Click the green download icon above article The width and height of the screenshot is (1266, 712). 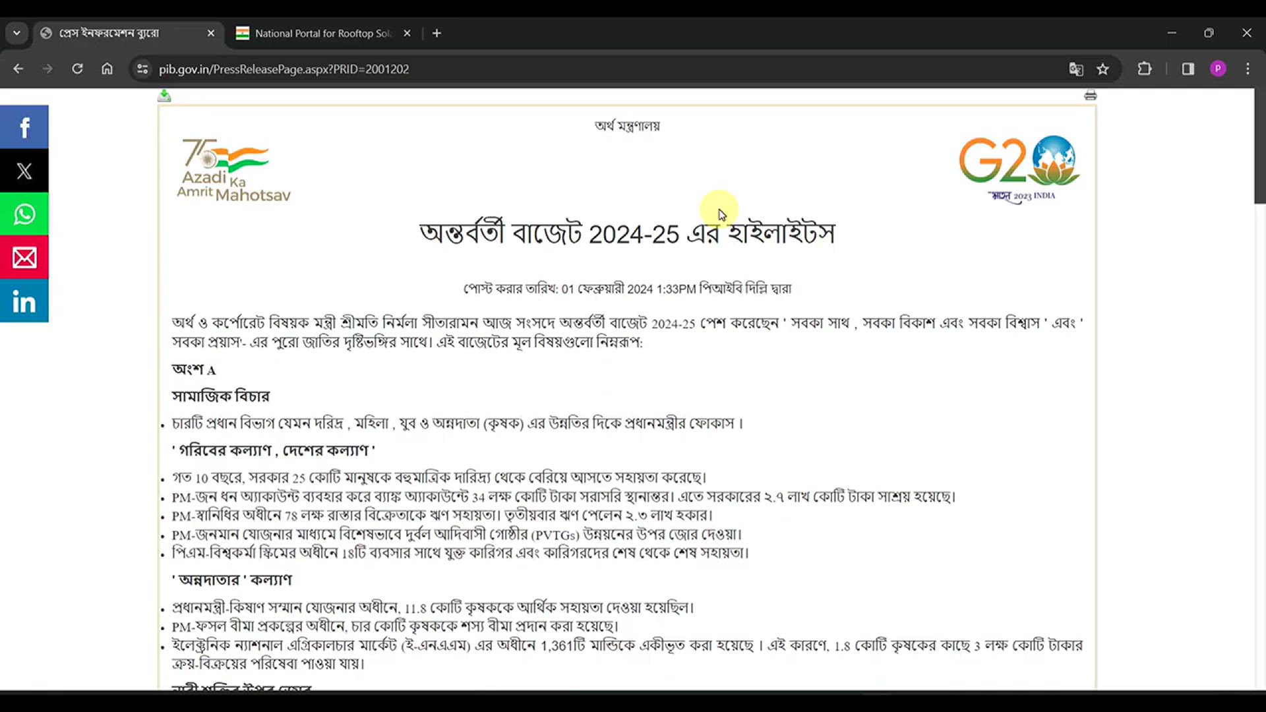click(164, 96)
